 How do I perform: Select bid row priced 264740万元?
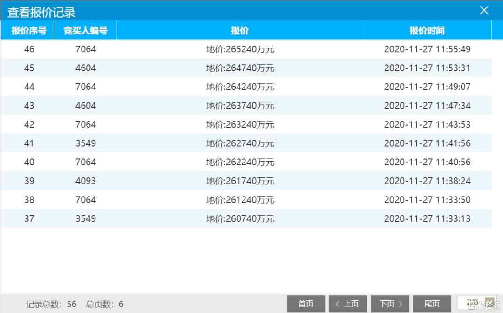(x=240, y=68)
